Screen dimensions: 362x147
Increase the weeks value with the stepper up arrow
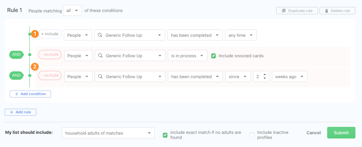(265, 75)
